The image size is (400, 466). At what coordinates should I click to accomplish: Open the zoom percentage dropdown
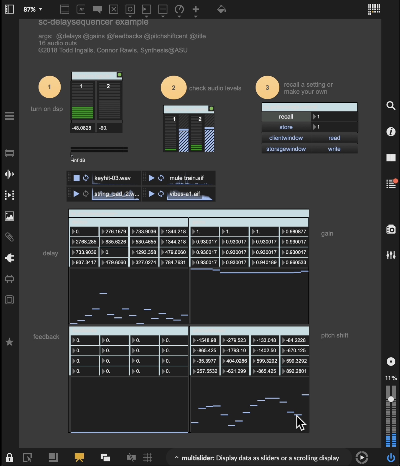[x=33, y=9]
